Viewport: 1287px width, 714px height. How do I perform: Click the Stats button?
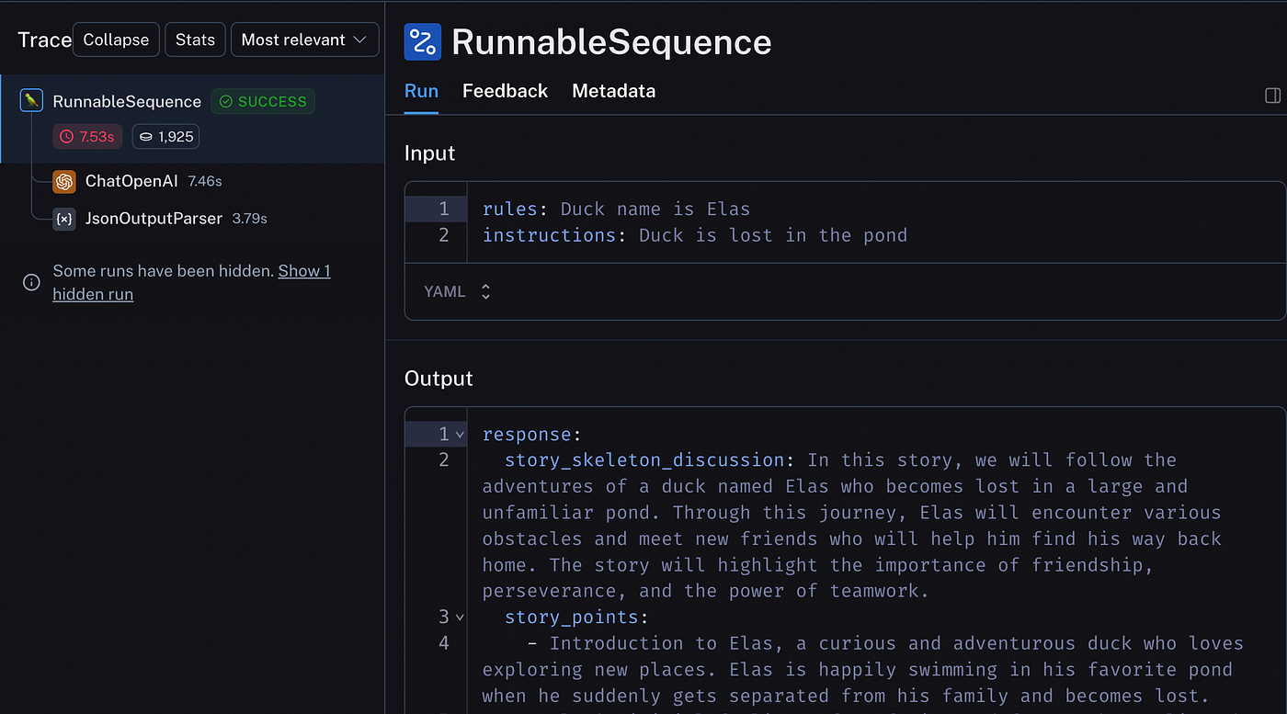pyautogui.click(x=195, y=40)
